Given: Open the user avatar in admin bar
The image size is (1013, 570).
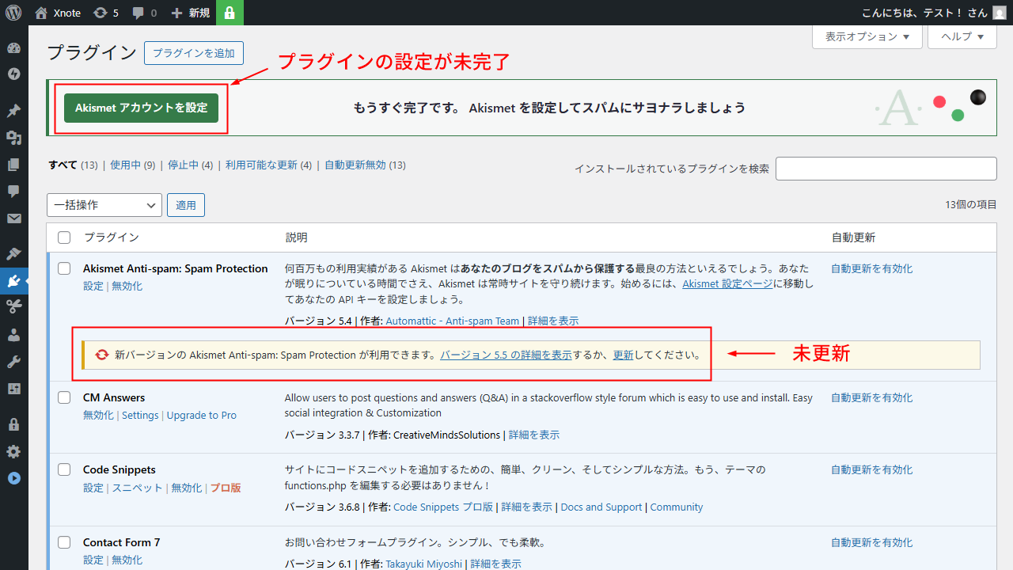Looking at the screenshot, I should (1000, 13).
